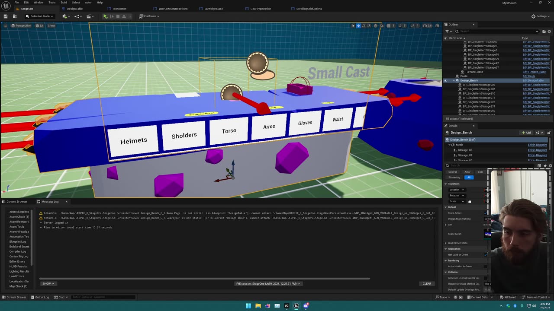Image resolution: width=554 pixels, height=311 pixels.
Task: Click the stop simulation button
Action: (x=118, y=16)
